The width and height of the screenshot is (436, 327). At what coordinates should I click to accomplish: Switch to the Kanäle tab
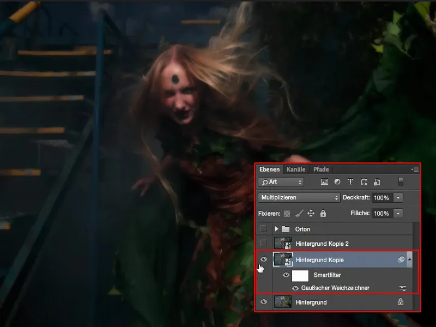(x=296, y=169)
